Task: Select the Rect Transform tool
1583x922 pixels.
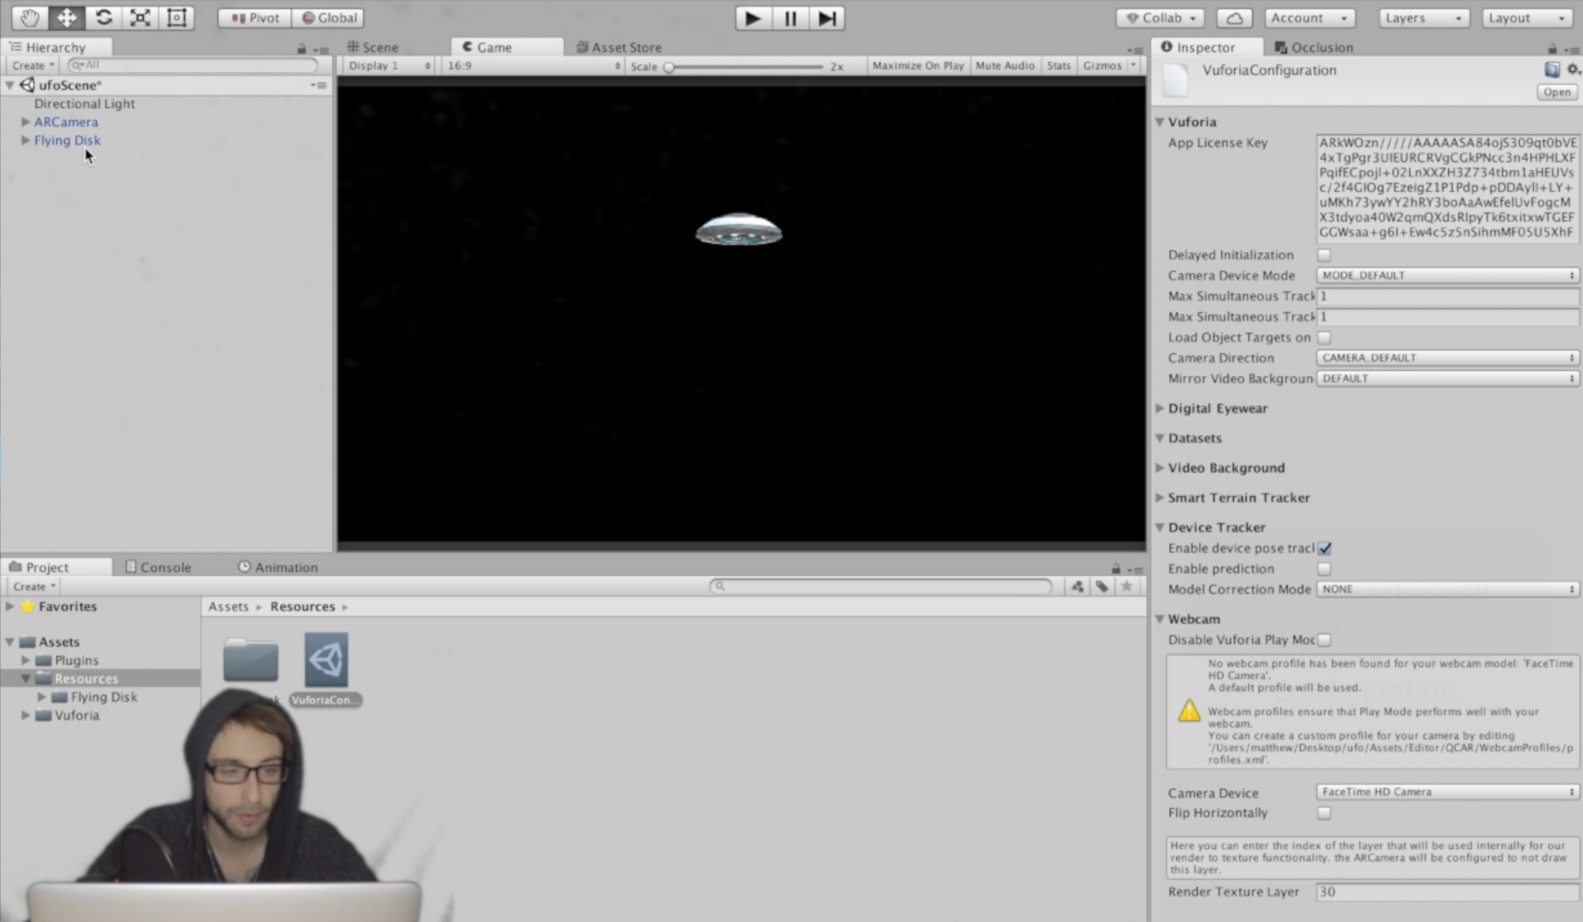Action: click(x=176, y=18)
